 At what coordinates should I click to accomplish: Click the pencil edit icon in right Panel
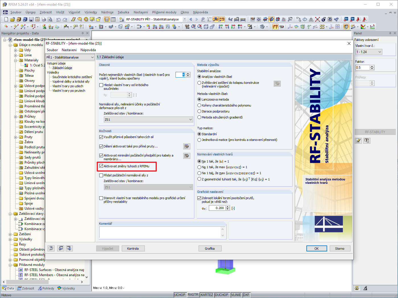point(358,140)
